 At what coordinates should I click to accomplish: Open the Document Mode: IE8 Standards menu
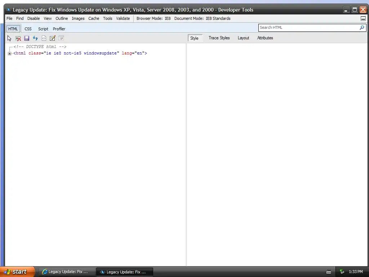[203, 18]
